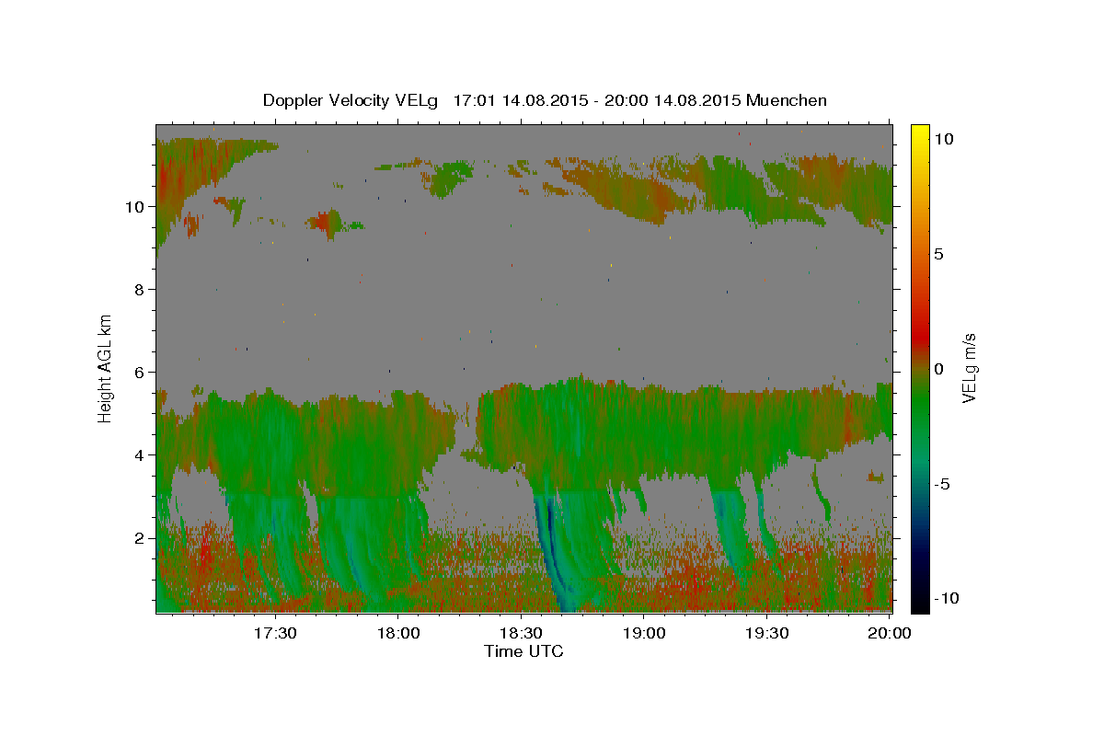Click the plot title 'Doppler Velocity VELg'
Image resolution: width=1104 pixels, height=736 pixels.
click(x=352, y=100)
